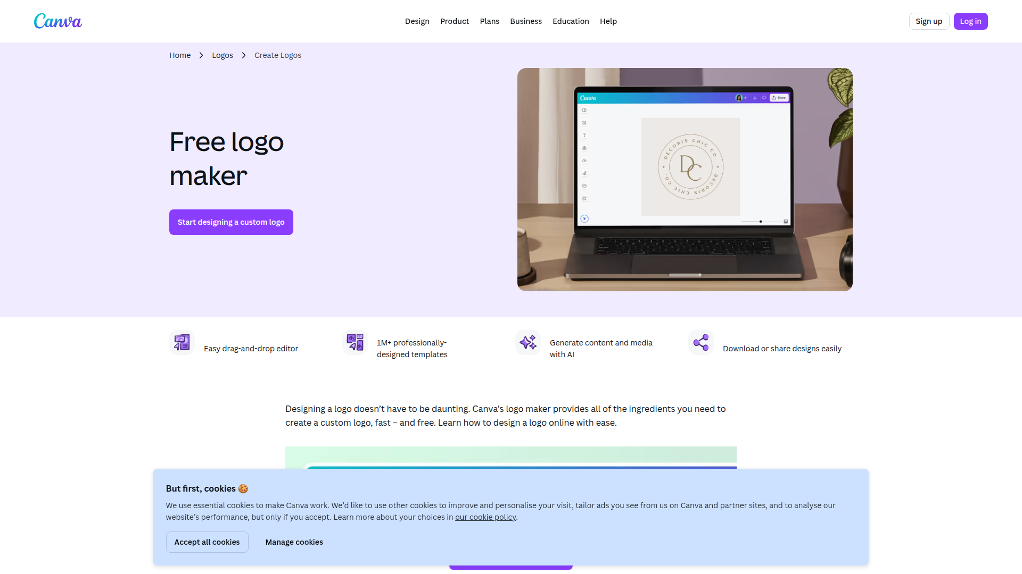Click the breadcrumb chevron after Home
1022x574 pixels.
pos(201,55)
